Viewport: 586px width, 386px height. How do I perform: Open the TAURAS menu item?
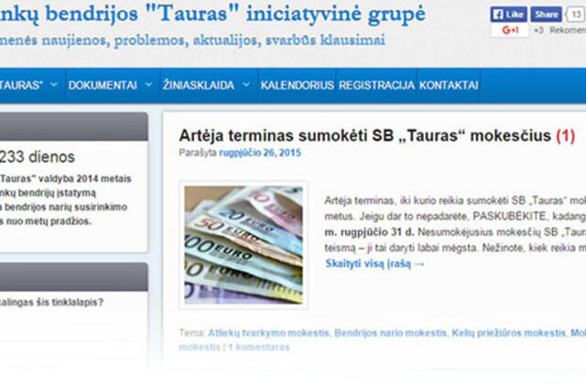[21, 85]
